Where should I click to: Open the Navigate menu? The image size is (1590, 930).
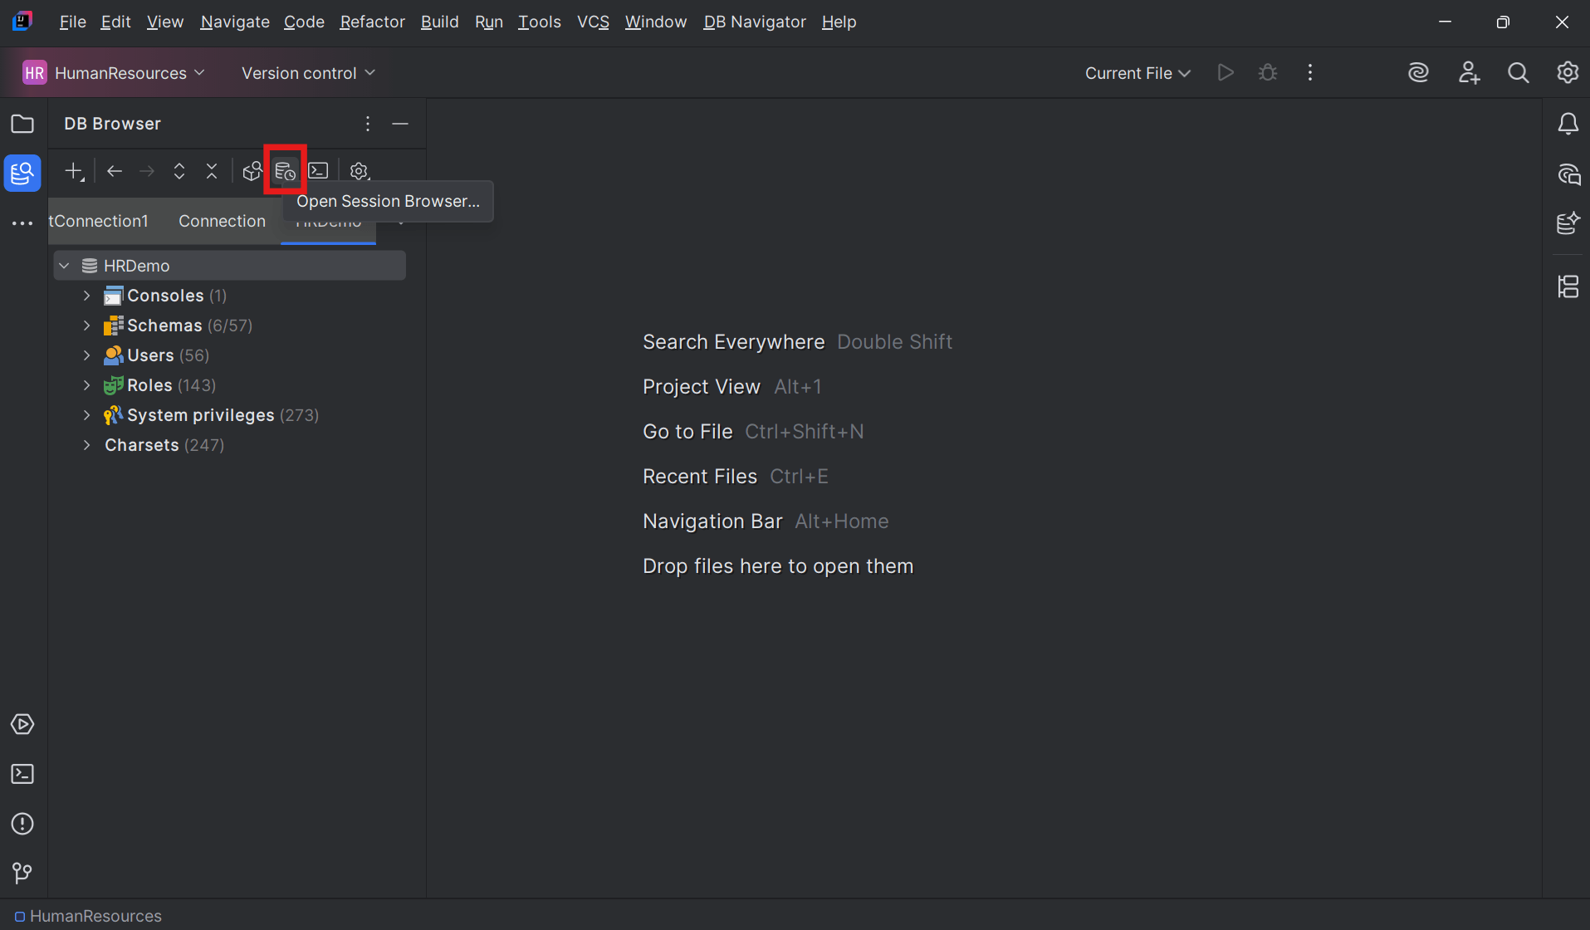tap(235, 22)
